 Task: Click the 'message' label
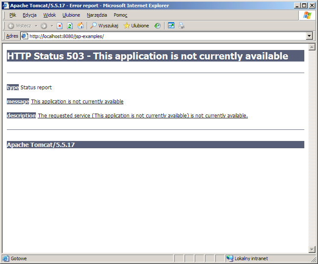pyautogui.click(x=18, y=101)
